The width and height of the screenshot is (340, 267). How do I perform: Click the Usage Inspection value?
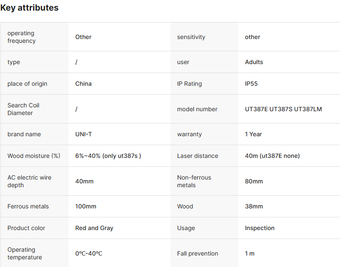259,228
